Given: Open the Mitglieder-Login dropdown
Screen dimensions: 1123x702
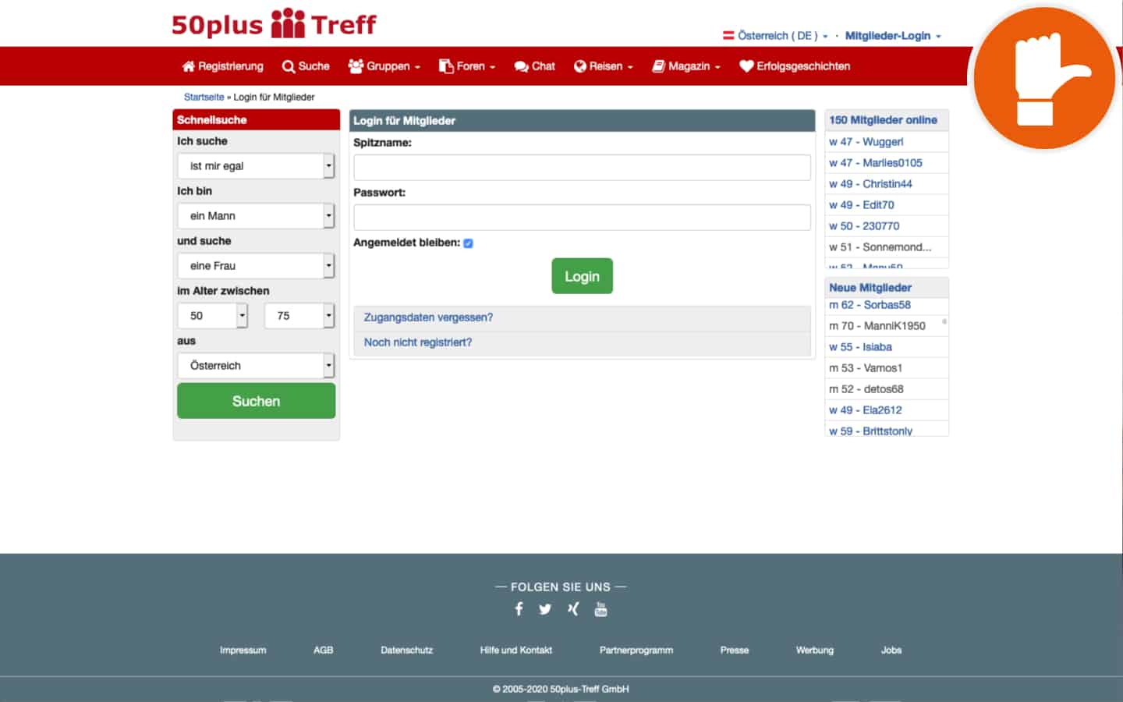Looking at the screenshot, I should pos(893,36).
